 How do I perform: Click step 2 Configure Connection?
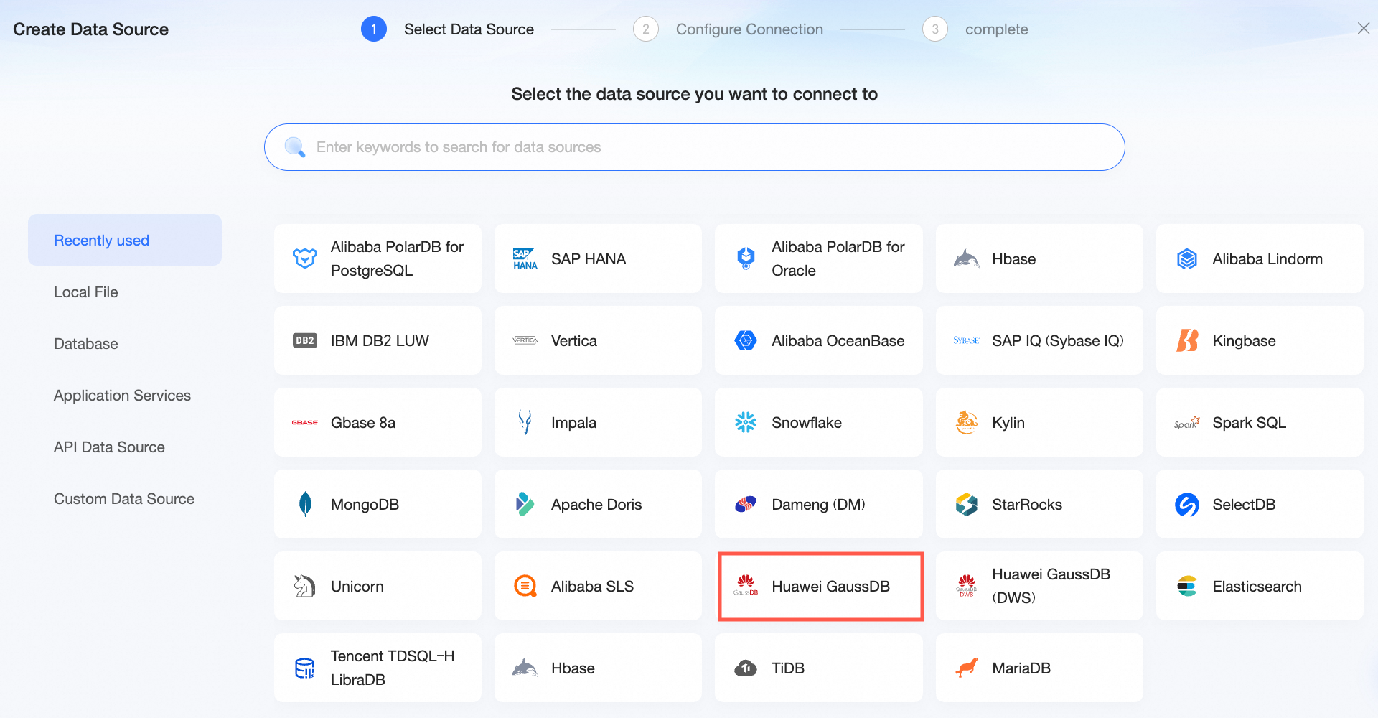tap(728, 29)
